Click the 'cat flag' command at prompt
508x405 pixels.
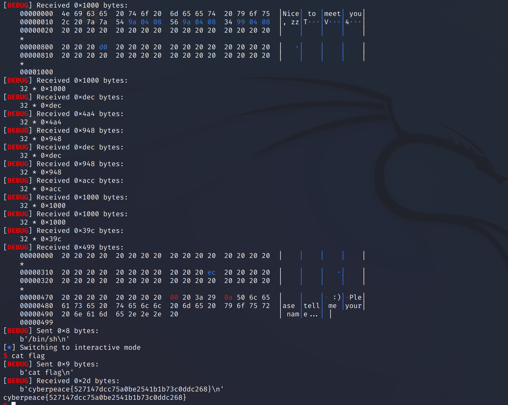pos(28,356)
